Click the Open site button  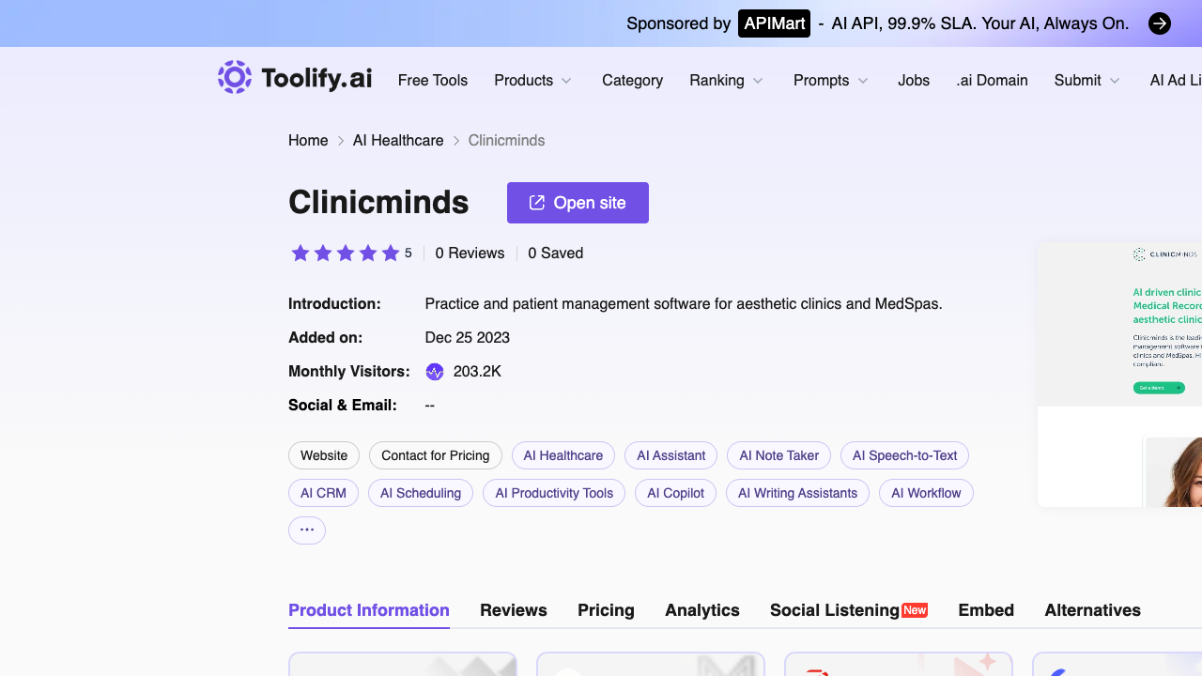tap(578, 203)
